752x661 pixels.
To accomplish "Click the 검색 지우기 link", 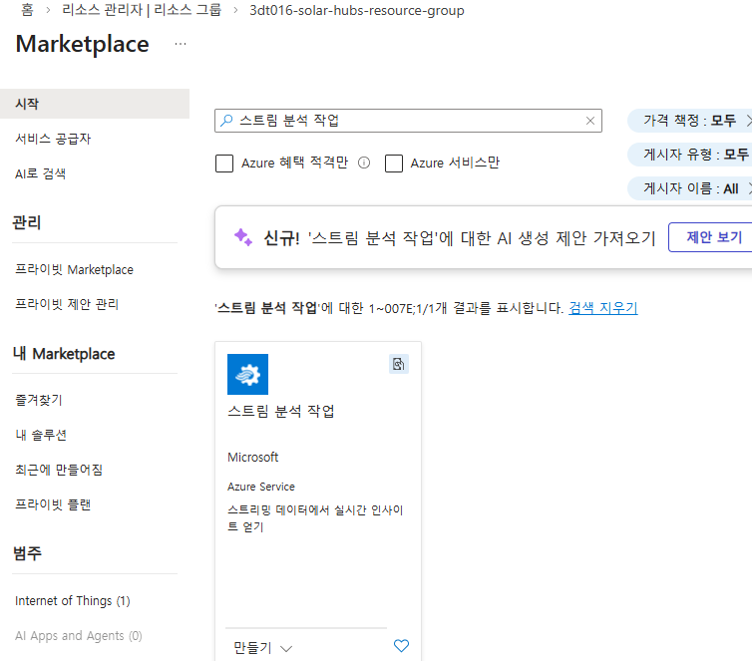I will [x=602, y=308].
